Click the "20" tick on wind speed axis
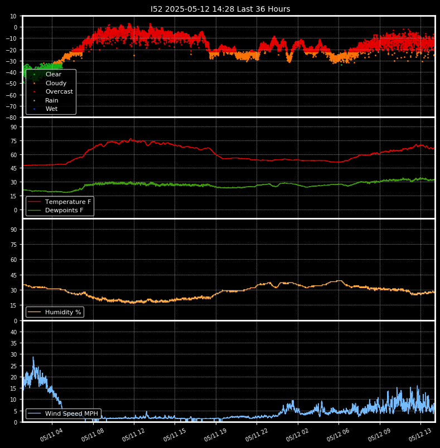This screenshot has width=440, height=448. tap(14, 377)
